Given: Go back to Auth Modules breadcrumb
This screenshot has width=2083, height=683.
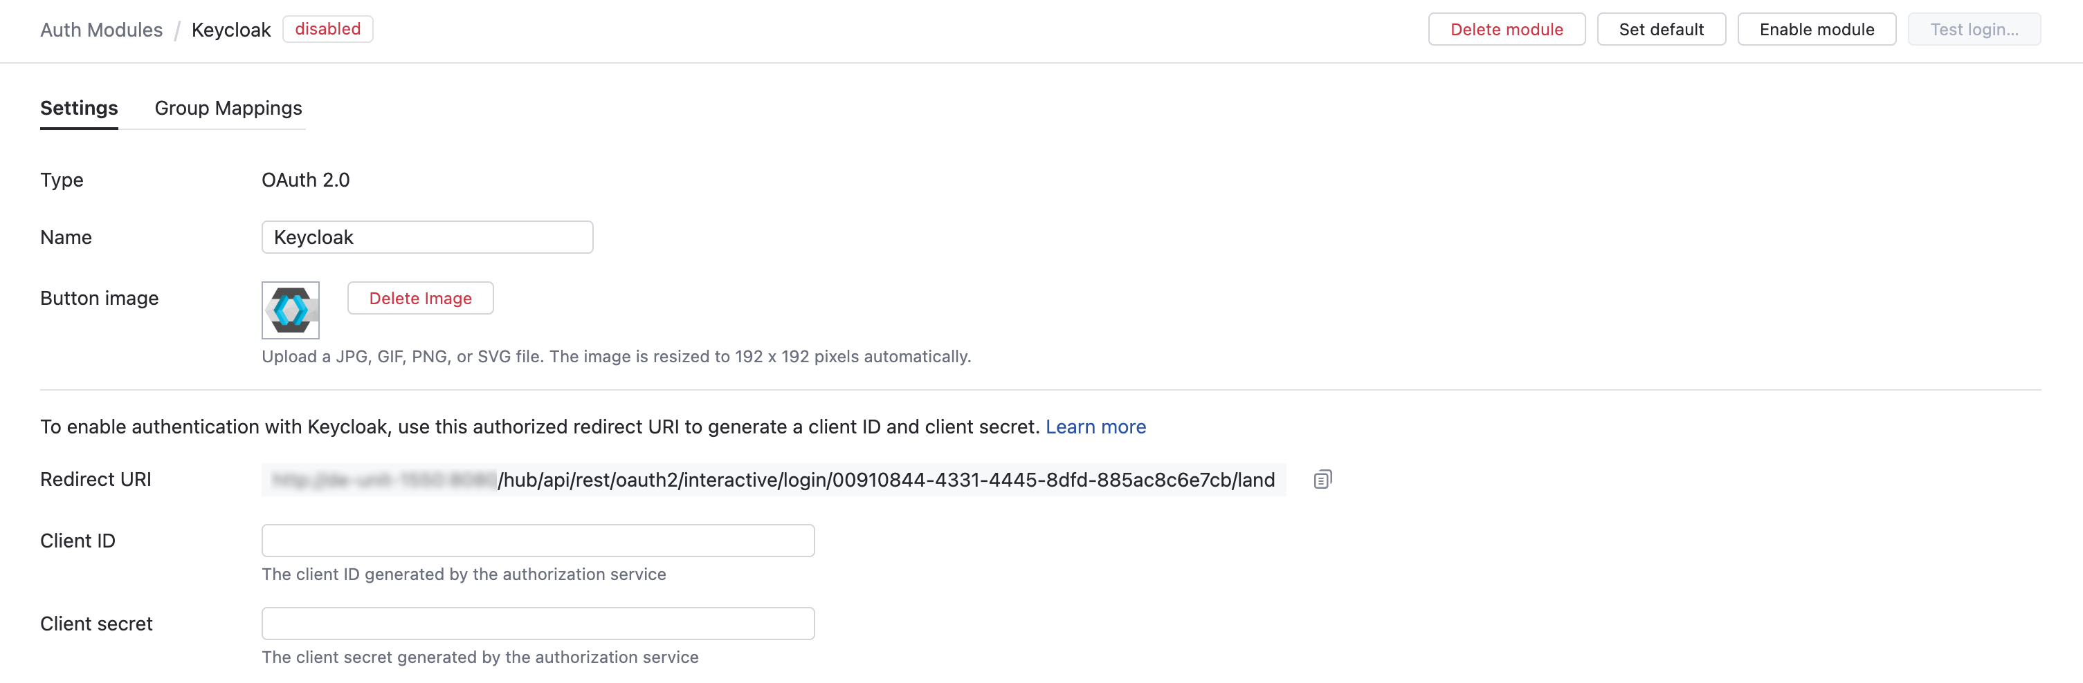Looking at the screenshot, I should click(101, 30).
